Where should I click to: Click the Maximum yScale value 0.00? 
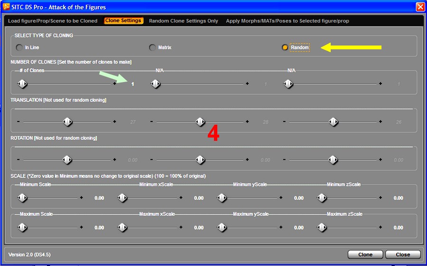(299, 228)
